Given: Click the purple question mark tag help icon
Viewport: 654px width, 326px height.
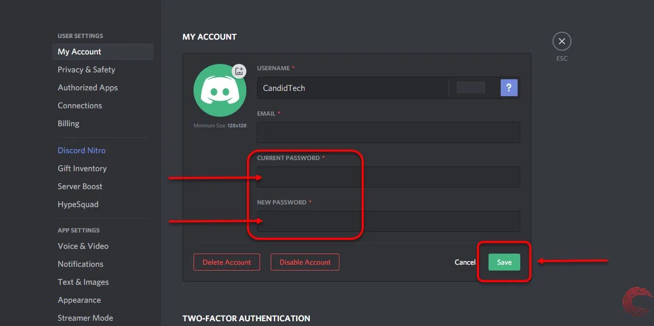Looking at the screenshot, I should 509,88.
